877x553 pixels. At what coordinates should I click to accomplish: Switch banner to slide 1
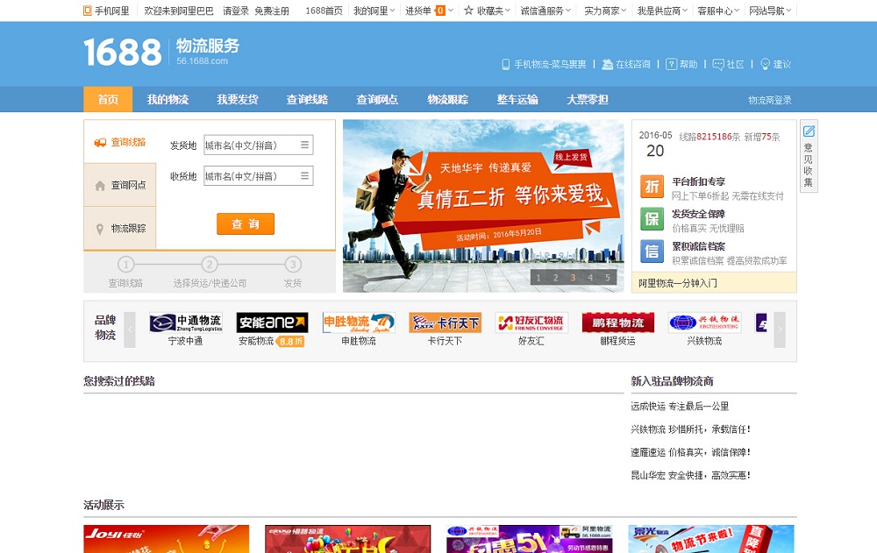(538, 277)
